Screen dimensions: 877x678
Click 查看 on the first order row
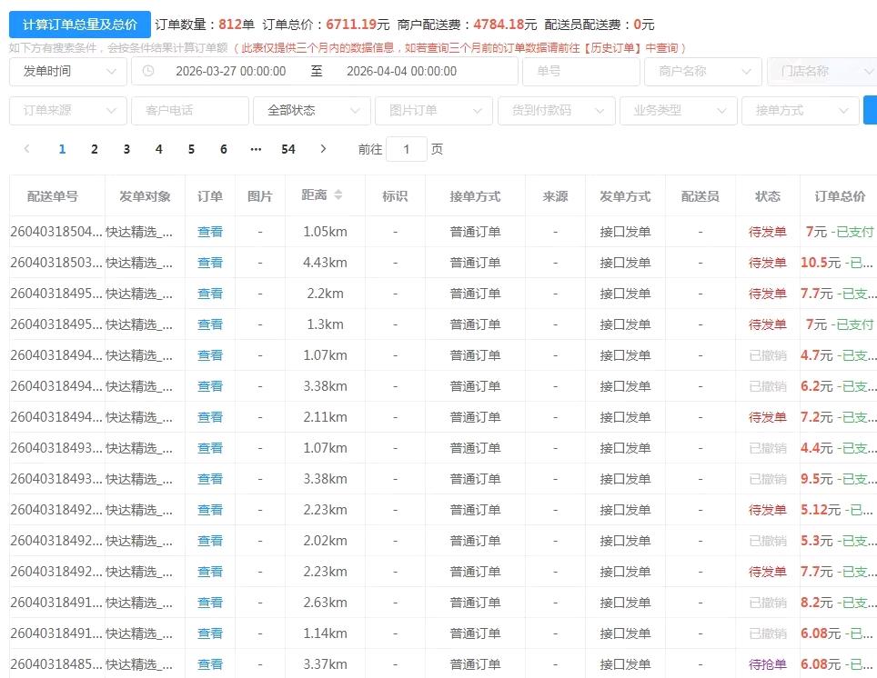pos(210,231)
